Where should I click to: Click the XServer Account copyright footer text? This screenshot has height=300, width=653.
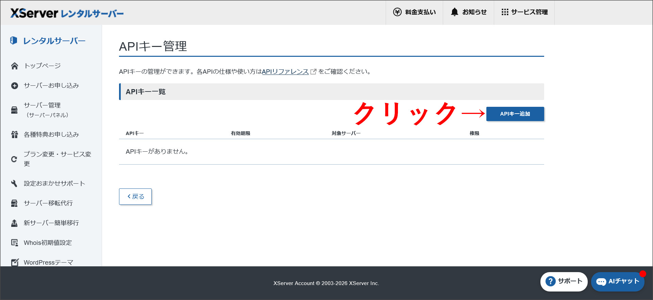click(326, 283)
